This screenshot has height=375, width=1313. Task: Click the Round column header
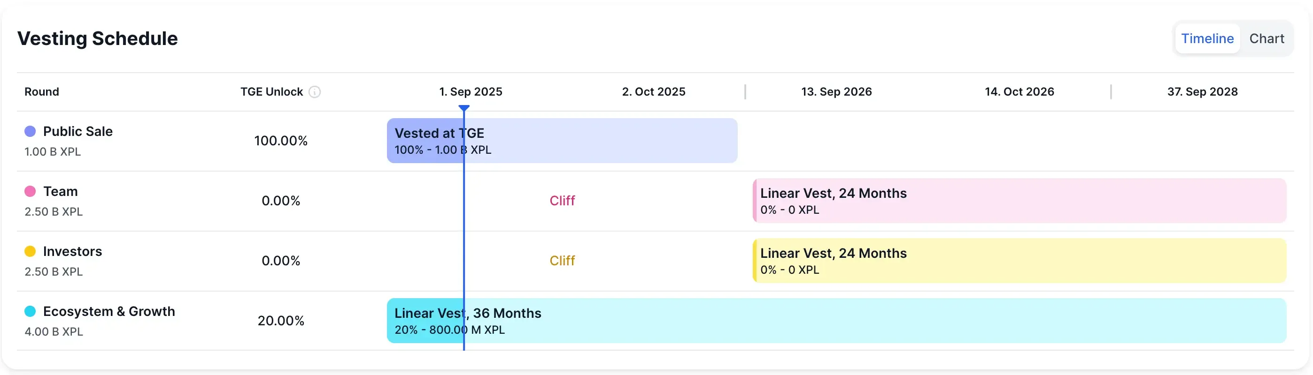pyautogui.click(x=42, y=91)
